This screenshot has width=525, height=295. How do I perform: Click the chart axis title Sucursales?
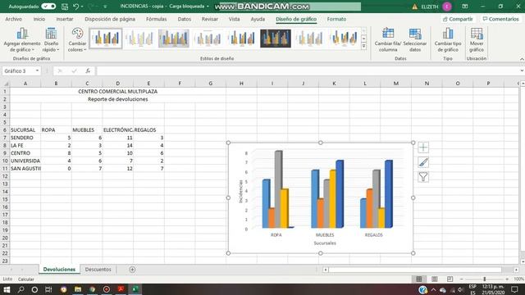point(325,243)
